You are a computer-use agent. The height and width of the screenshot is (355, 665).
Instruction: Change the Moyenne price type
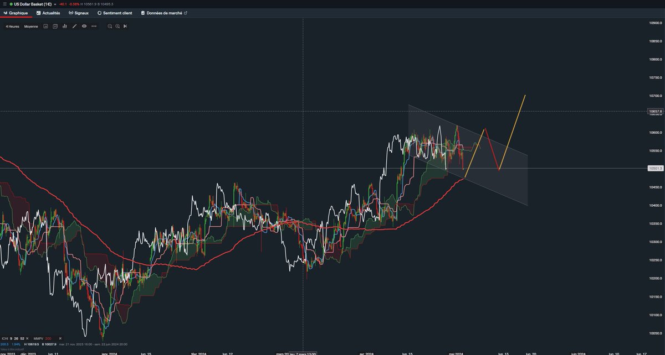31,26
